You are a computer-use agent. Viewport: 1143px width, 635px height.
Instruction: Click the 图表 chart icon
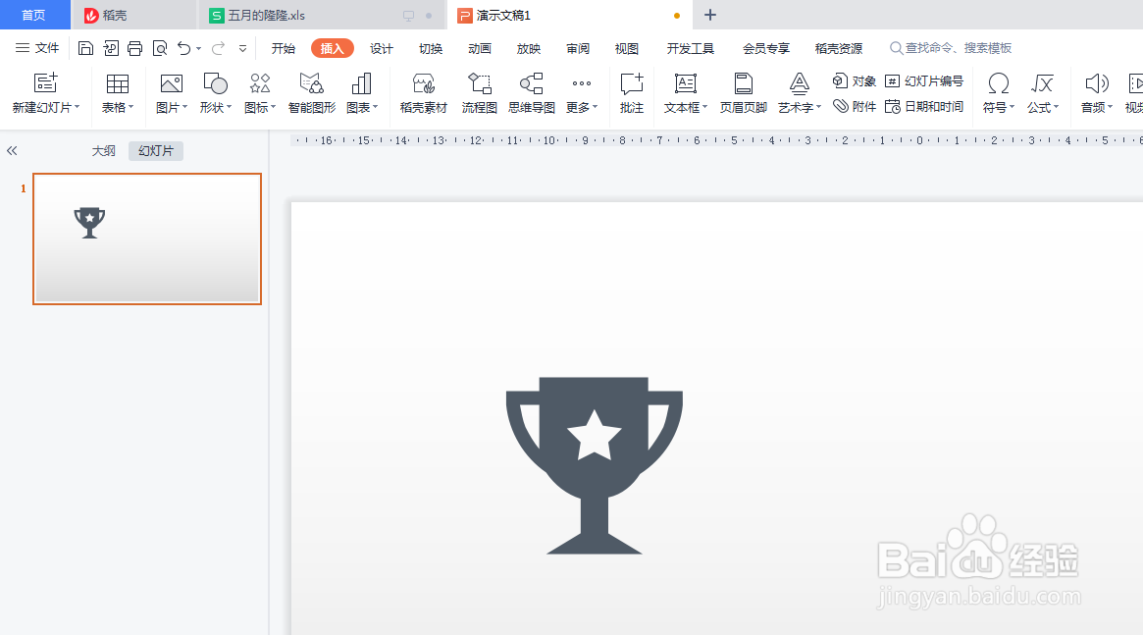point(362,83)
